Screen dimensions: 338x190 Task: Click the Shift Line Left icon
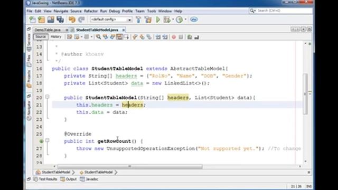[158, 37]
